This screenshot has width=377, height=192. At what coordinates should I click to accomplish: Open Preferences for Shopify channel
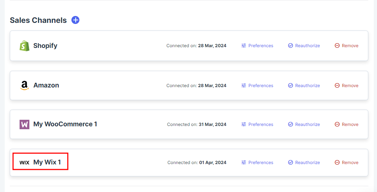pos(257,46)
